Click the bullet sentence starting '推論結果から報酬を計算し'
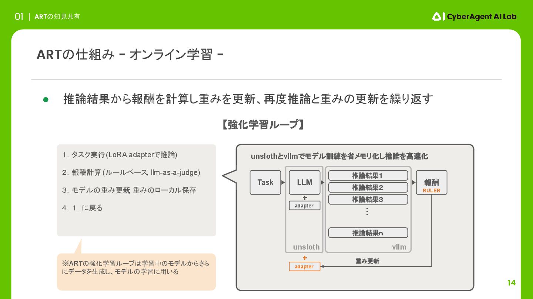 [x=248, y=99]
